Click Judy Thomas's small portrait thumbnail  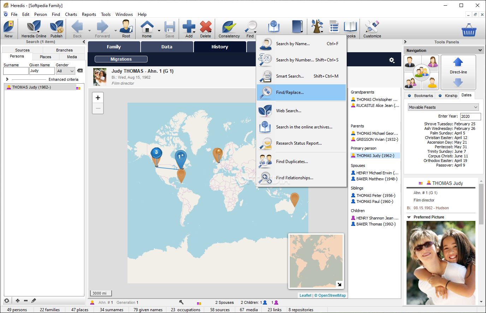tap(100, 77)
